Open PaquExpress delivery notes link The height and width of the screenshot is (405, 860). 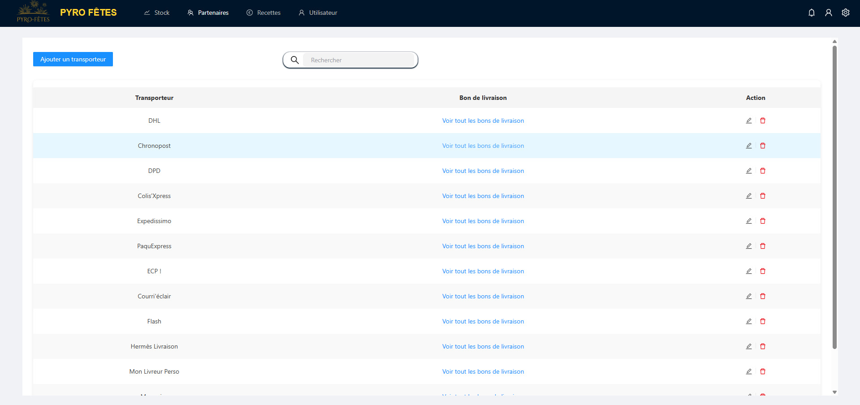(x=483, y=246)
